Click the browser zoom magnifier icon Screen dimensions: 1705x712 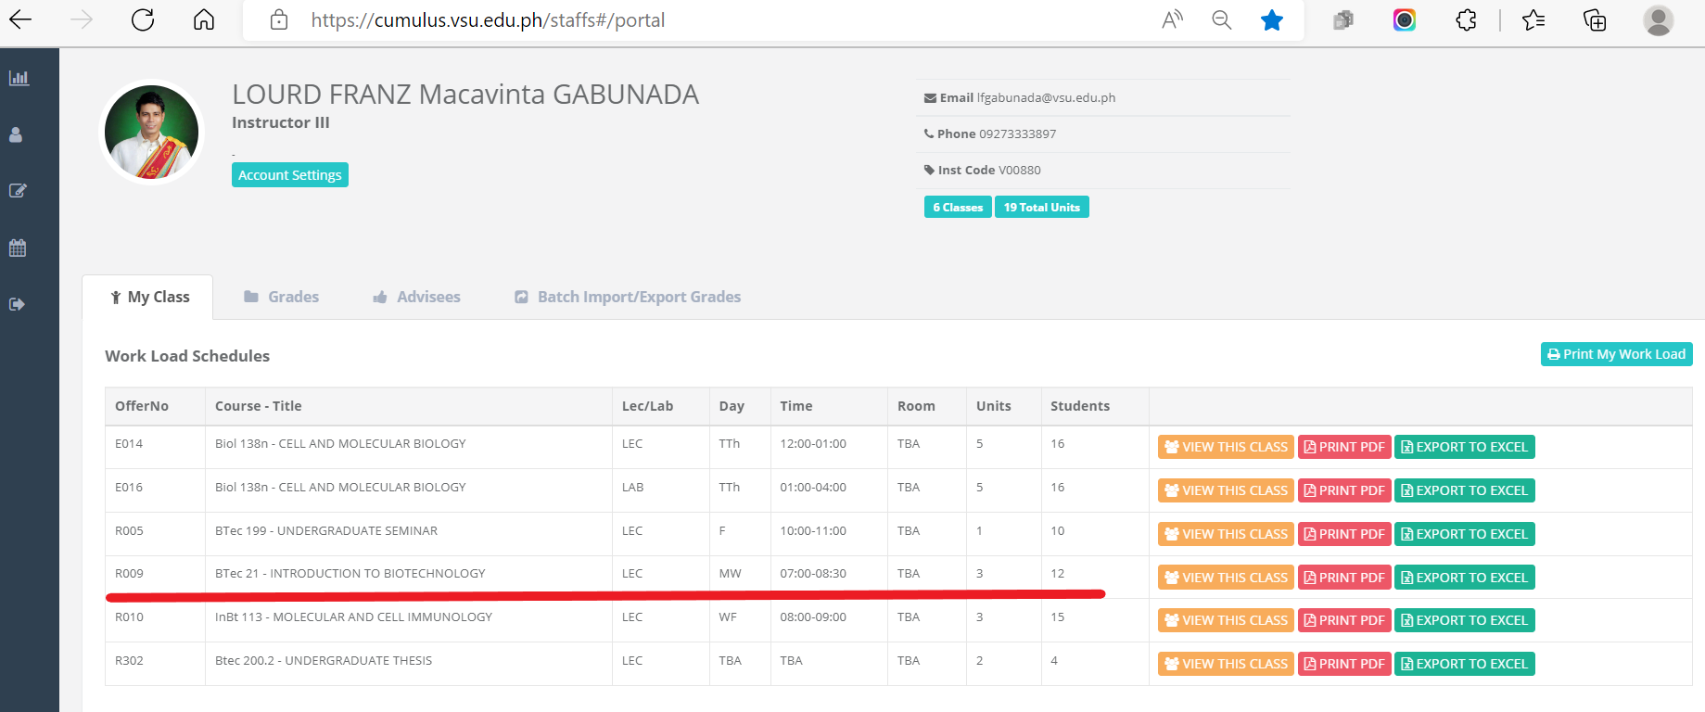tap(1221, 19)
